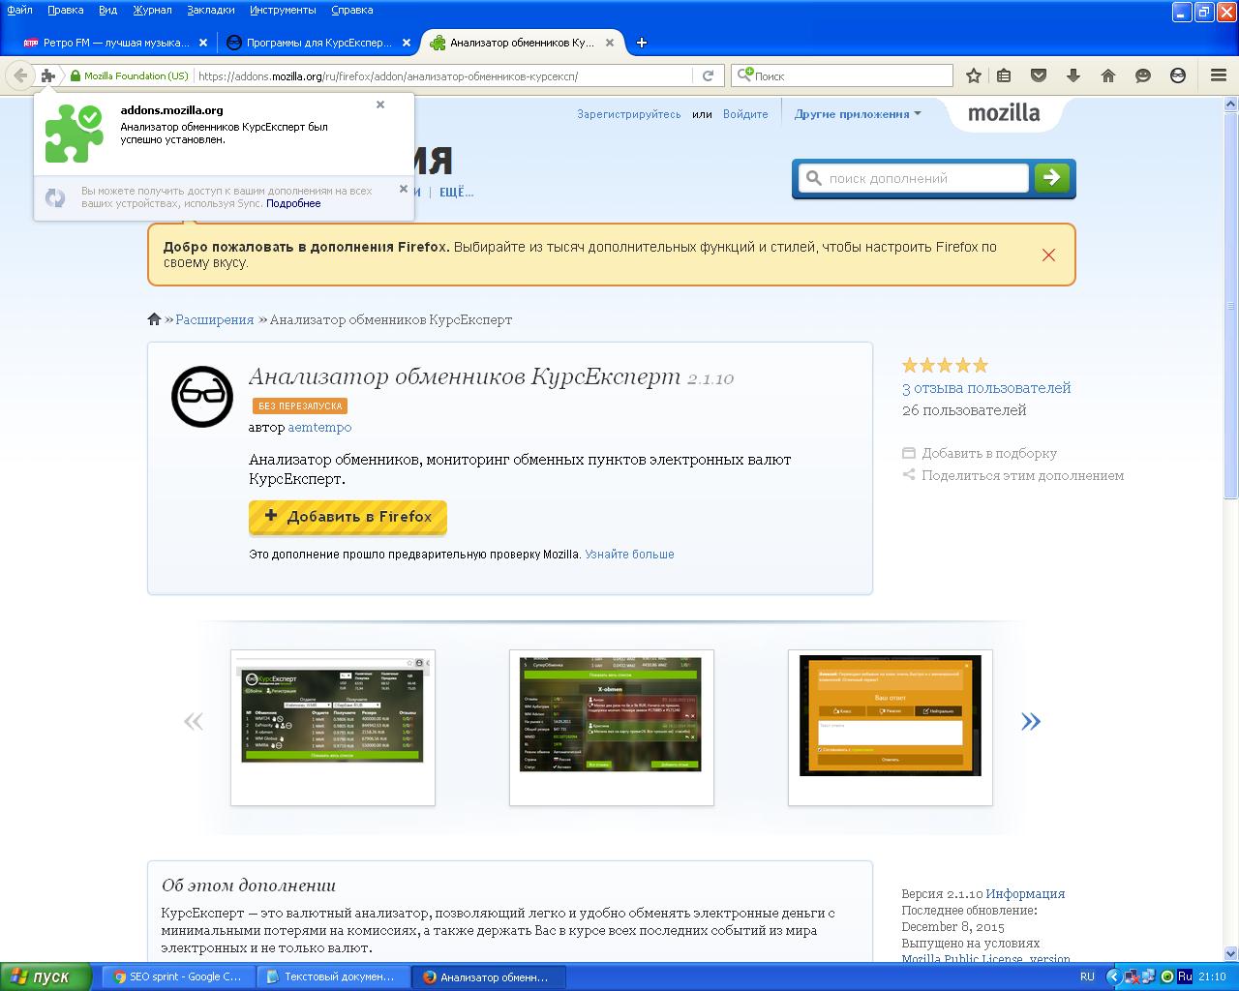Close the Анализатор обменников tab

(610, 43)
